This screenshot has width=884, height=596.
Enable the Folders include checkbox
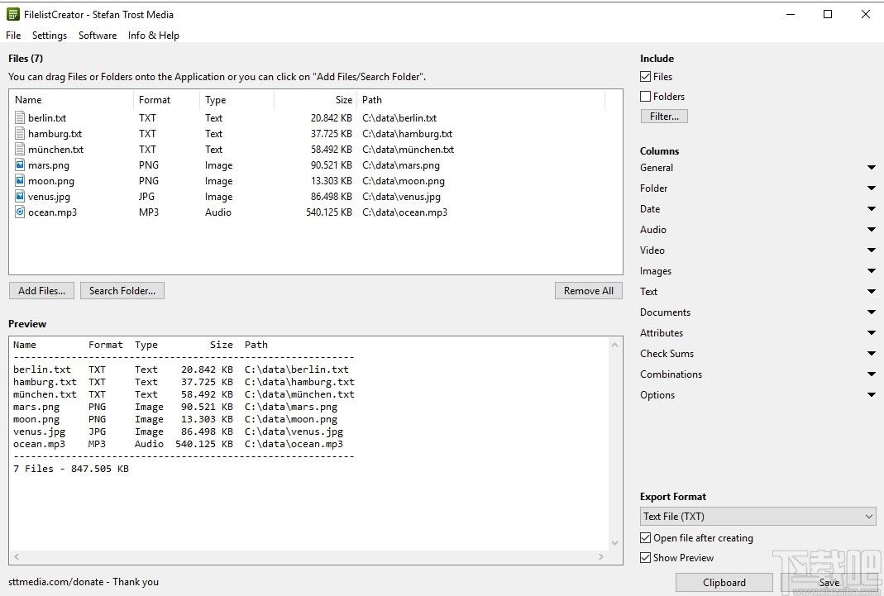click(646, 97)
